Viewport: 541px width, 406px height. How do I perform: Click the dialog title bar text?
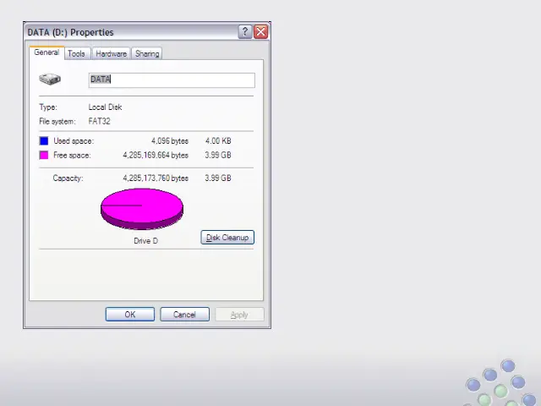coord(70,32)
